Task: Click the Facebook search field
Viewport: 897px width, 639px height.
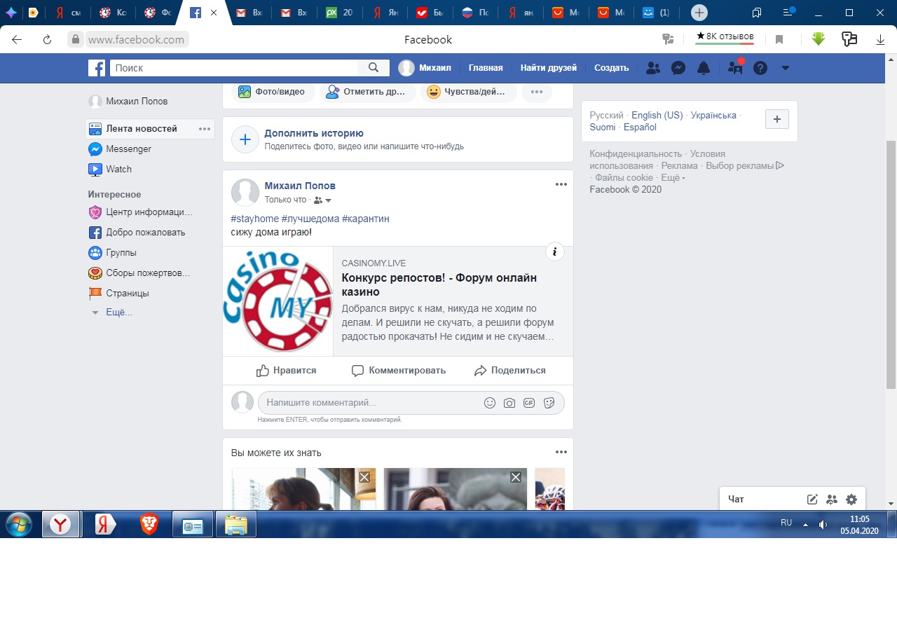Action: pyautogui.click(x=234, y=68)
